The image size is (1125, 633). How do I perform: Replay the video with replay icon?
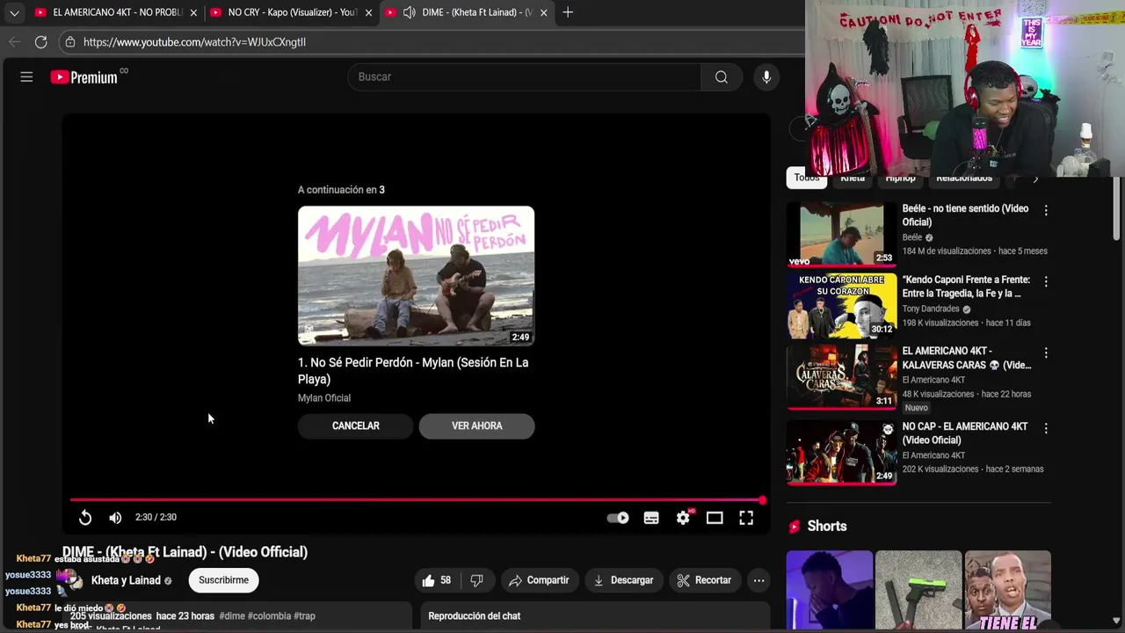[85, 518]
